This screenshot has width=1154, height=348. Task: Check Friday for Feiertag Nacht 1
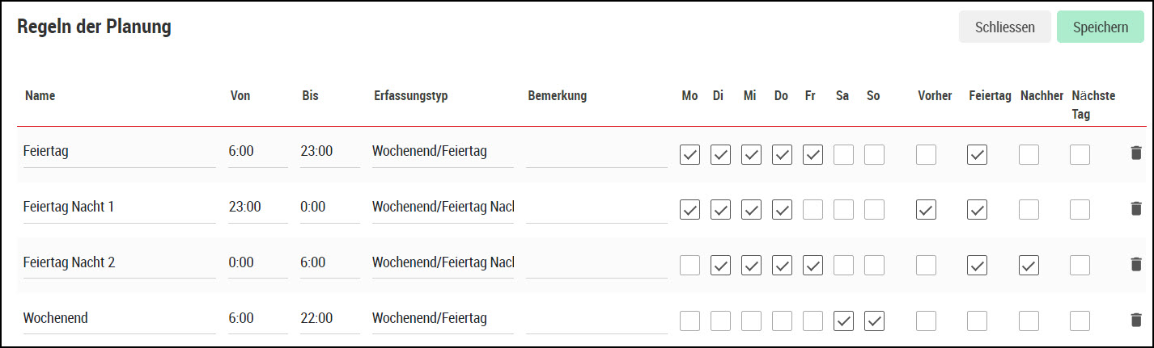coord(812,210)
